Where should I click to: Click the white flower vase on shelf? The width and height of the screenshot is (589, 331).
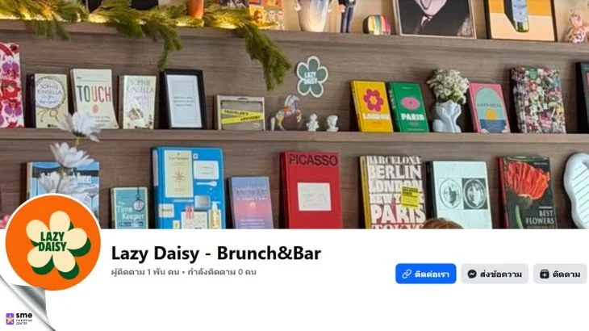coord(447,101)
